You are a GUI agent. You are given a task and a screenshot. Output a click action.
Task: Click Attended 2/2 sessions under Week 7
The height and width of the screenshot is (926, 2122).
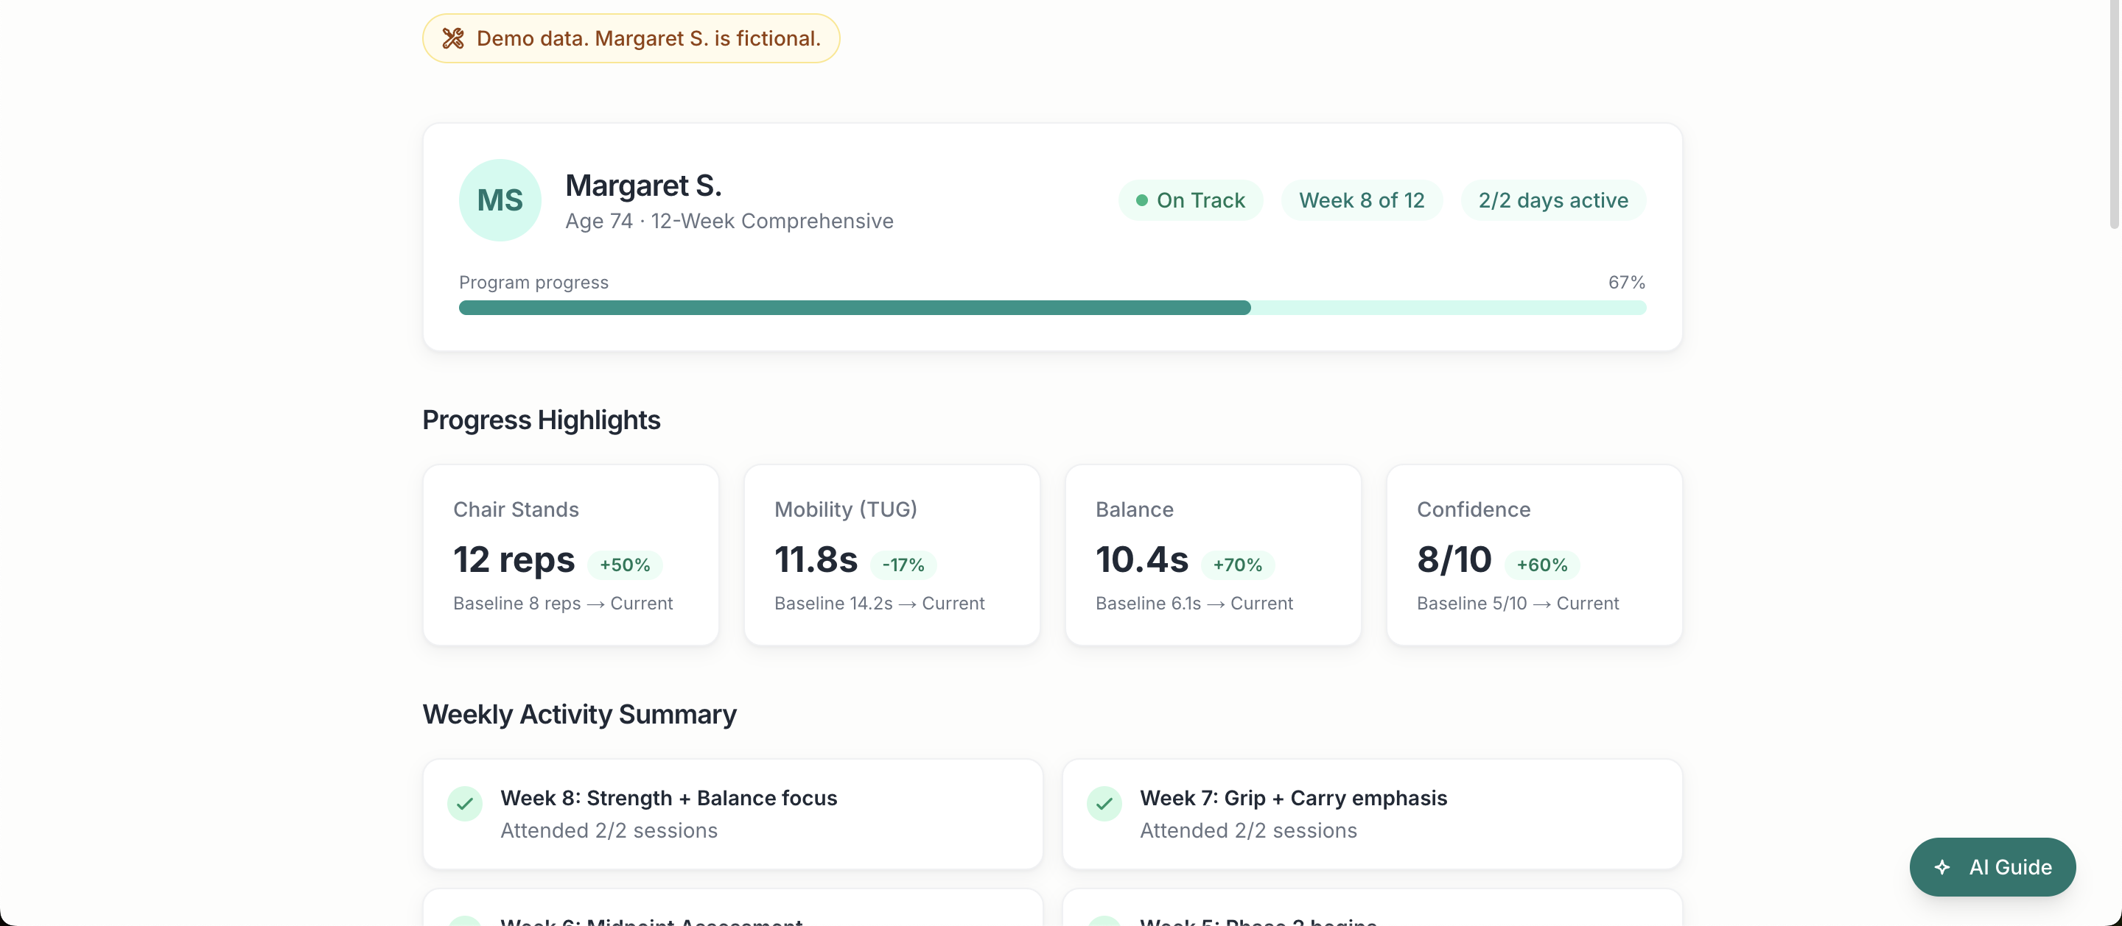(1248, 830)
